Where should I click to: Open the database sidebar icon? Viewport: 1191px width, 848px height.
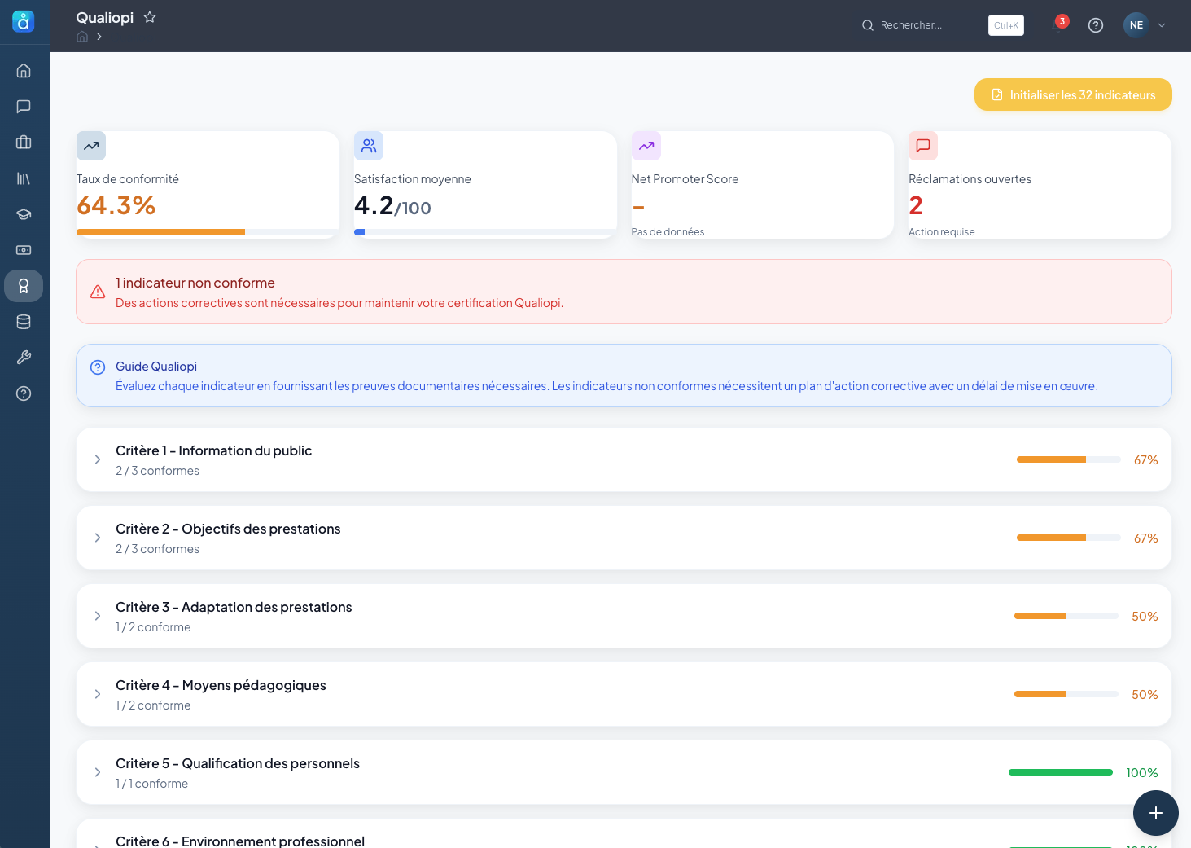[24, 322]
